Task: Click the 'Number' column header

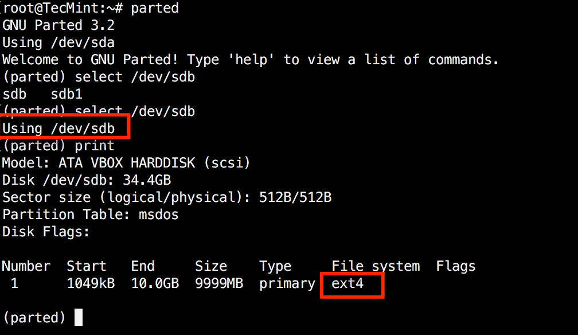Action: (26, 266)
